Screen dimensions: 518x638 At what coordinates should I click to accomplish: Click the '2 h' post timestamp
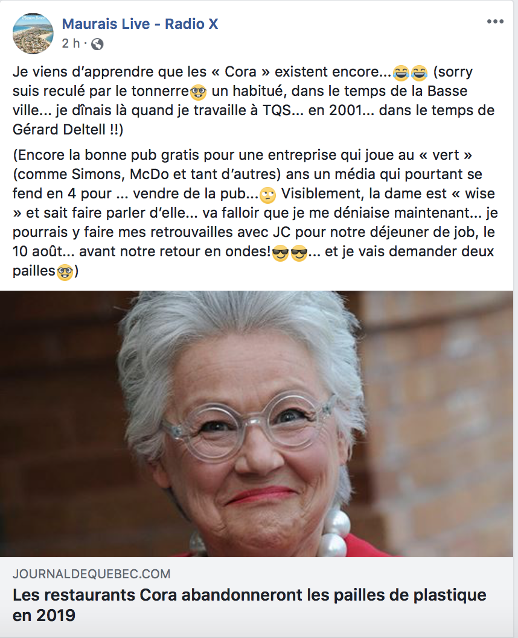71,43
